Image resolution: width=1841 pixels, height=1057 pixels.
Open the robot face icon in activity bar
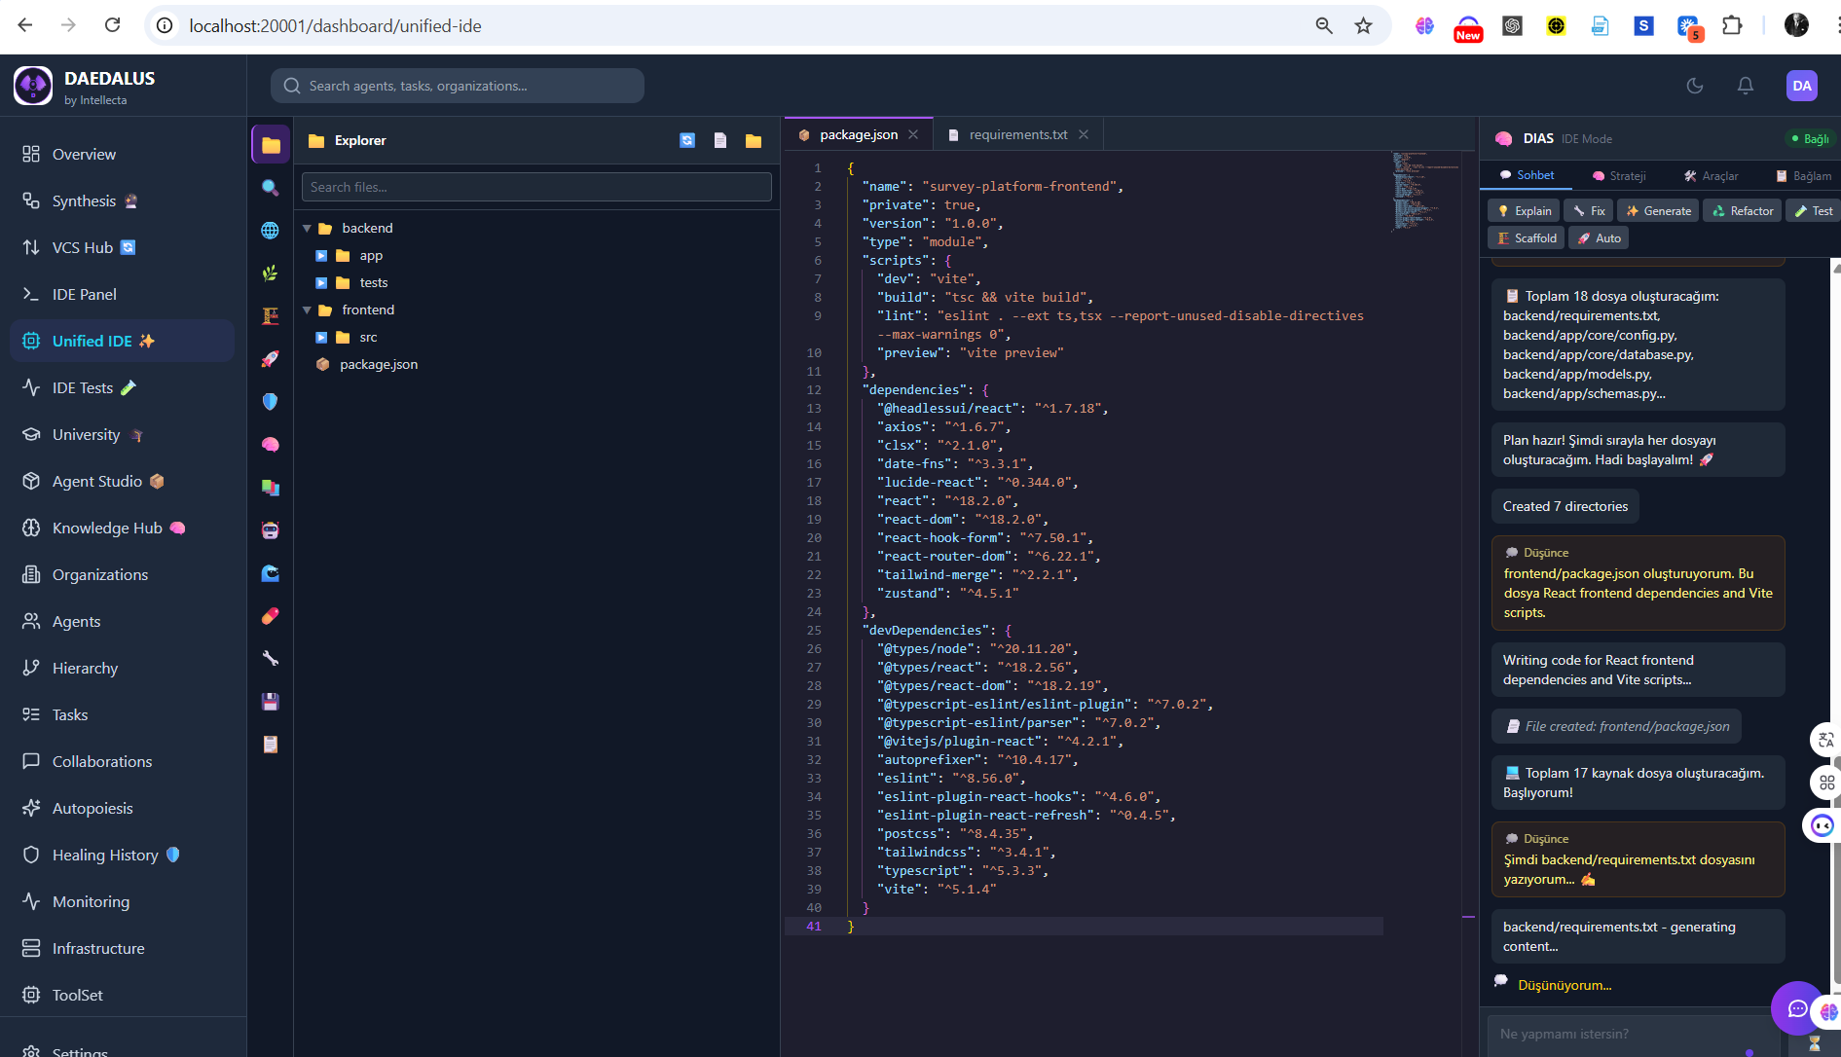pos(271,530)
